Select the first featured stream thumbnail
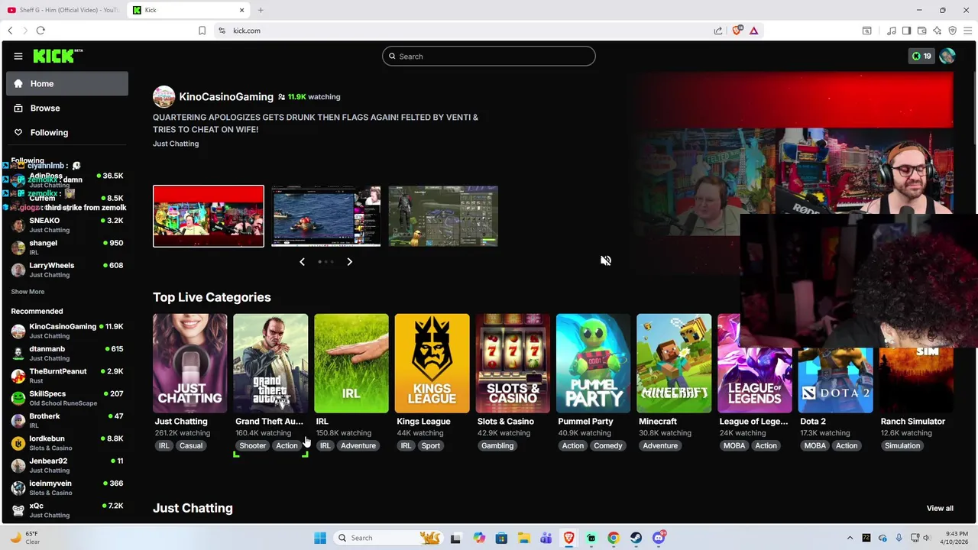The width and height of the screenshot is (978, 550). pyautogui.click(x=209, y=216)
